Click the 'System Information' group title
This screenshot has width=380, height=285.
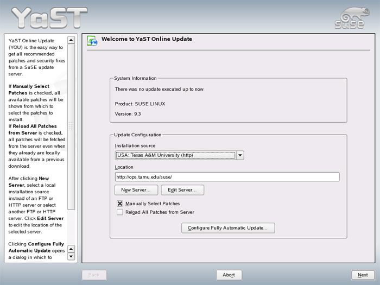pyautogui.click(x=135, y=78)
